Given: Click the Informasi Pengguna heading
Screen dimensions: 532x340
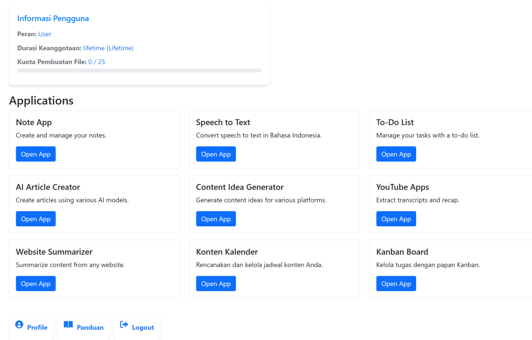Looking at the screenshot, I should point(53,19).
